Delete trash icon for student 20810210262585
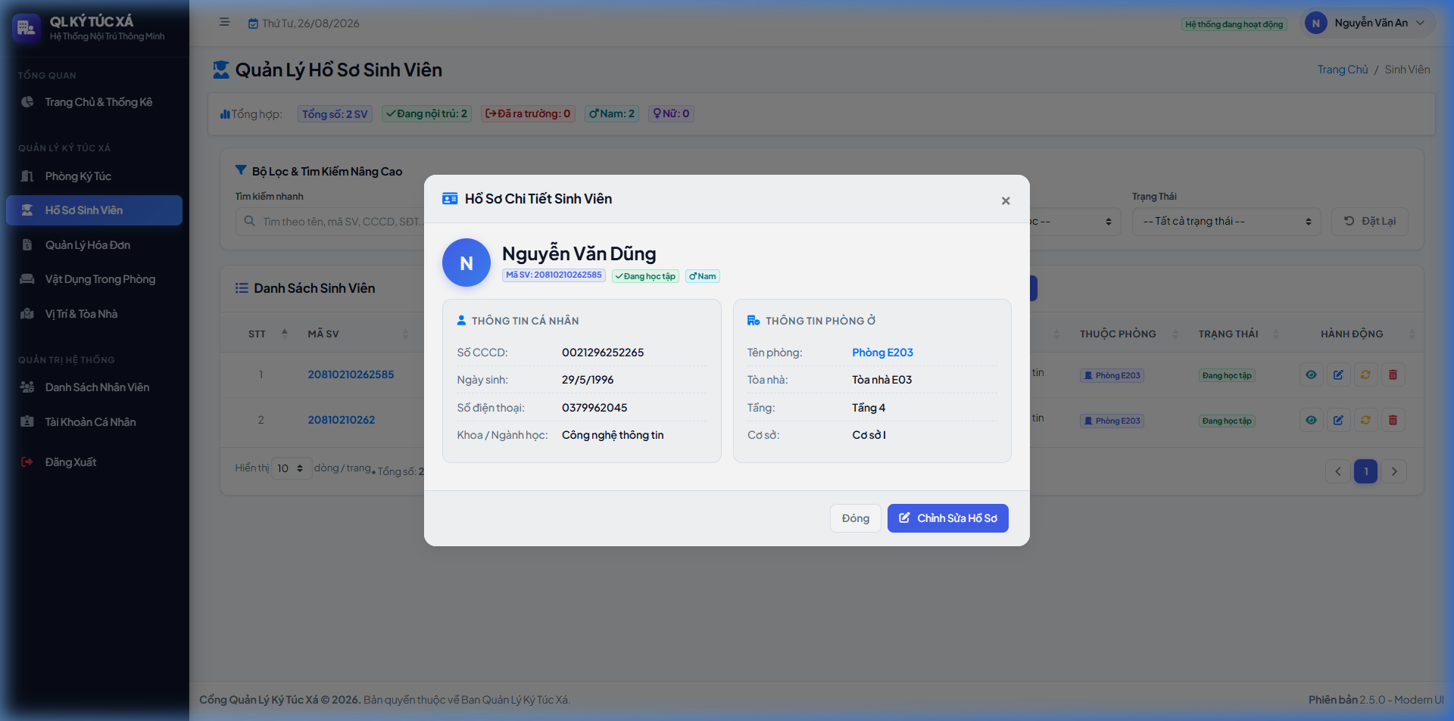 click(x=1393, y=375)
